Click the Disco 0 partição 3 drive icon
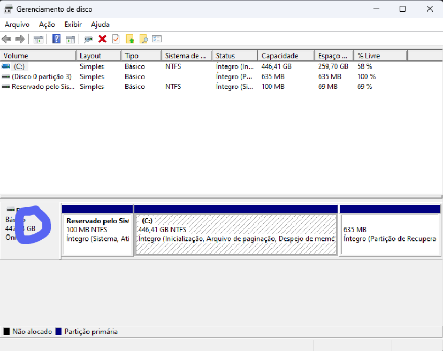This screenshot has width=443, height=351. 6,77
